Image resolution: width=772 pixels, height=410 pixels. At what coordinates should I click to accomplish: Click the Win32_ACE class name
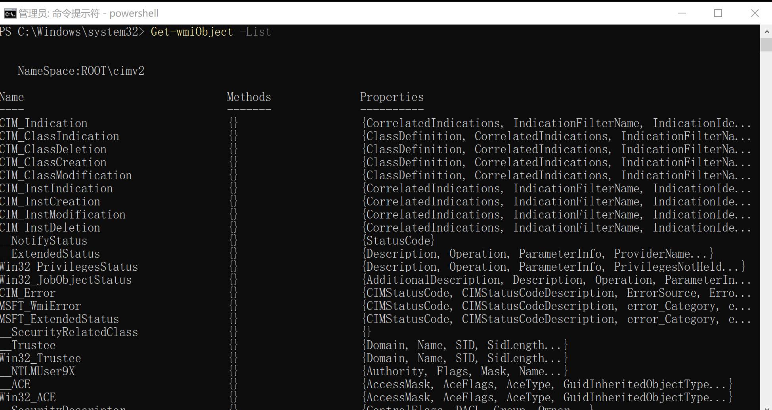click(28, 397)
